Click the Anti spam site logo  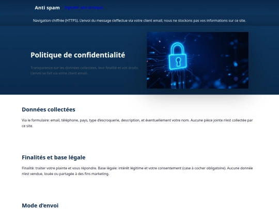tap(47, 8)
